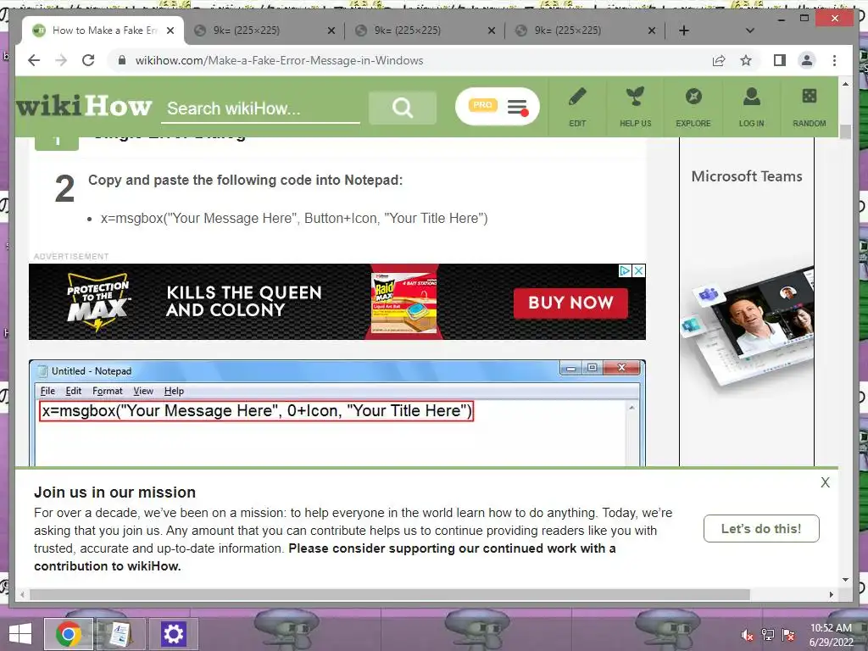Click BUY NOW in the Raid ad
868x651 pixels.
(570, 303)
